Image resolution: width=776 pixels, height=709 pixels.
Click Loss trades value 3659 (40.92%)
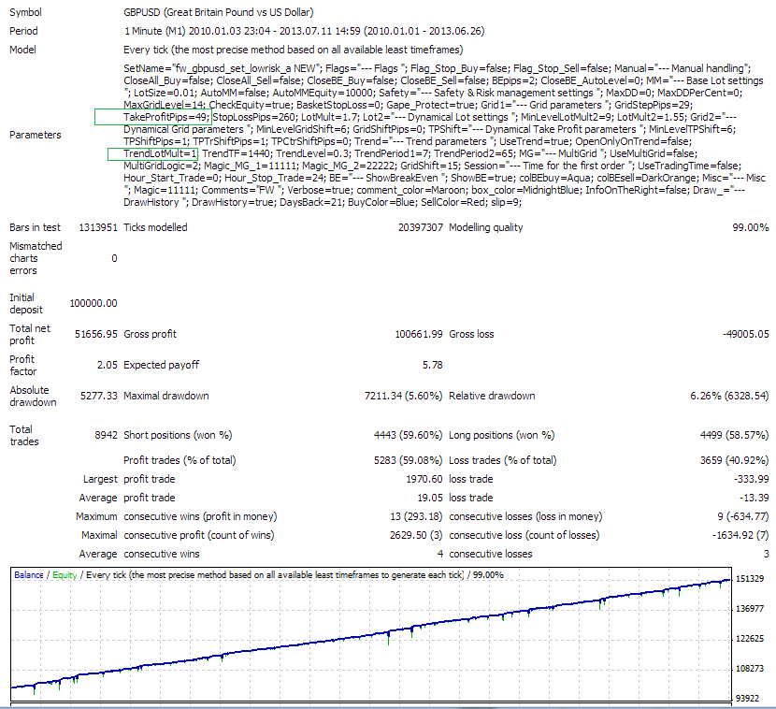coord(735,460)
